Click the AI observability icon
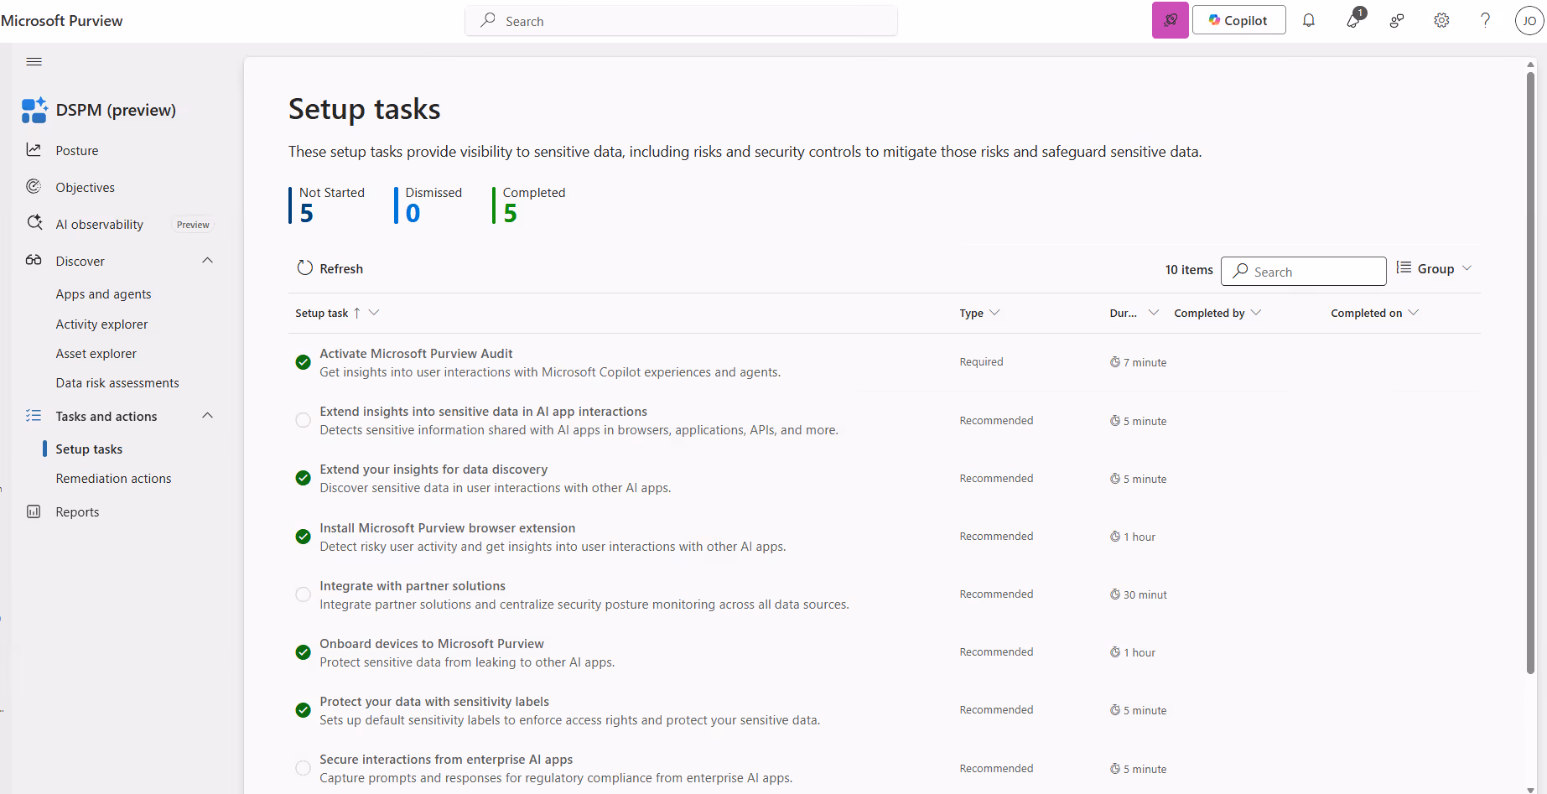The image size is (1547, 794). [34, 223]
